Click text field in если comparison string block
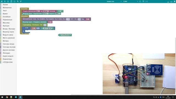Image resolution: width=176 pixels, height=99 pixels. (x=47, y=28)
